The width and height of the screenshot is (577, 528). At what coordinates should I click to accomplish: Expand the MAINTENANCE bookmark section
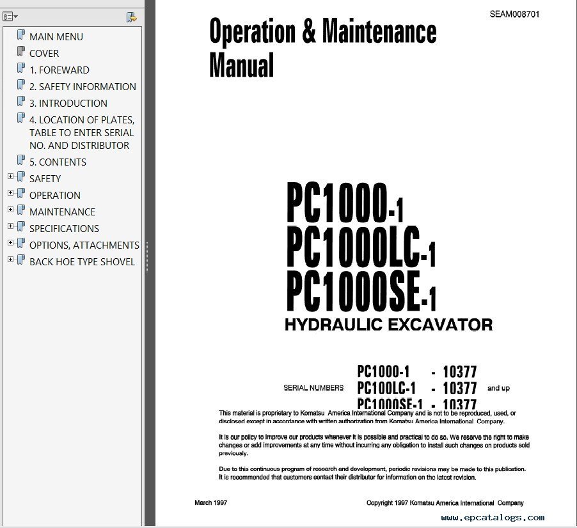[x=10, y=209]
